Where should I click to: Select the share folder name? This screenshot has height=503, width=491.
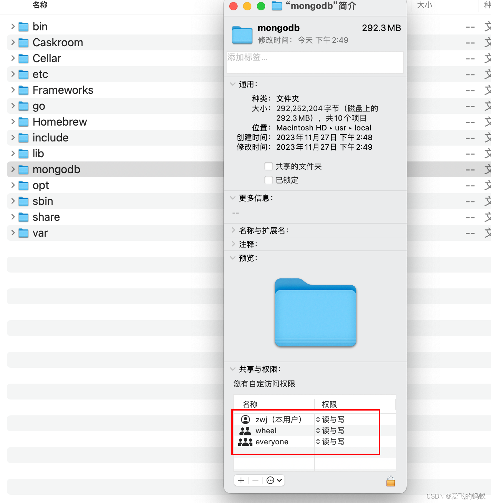click(x=46, y=217)
